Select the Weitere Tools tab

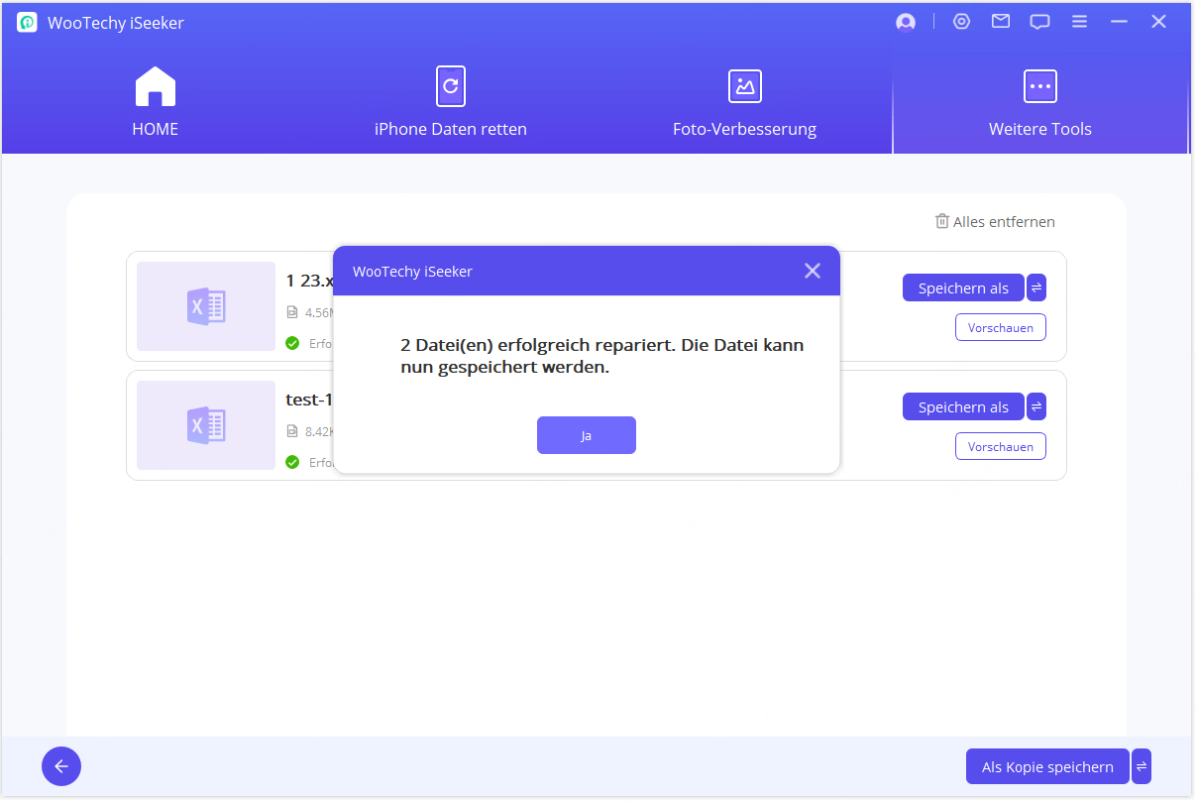pos(1039,102)
